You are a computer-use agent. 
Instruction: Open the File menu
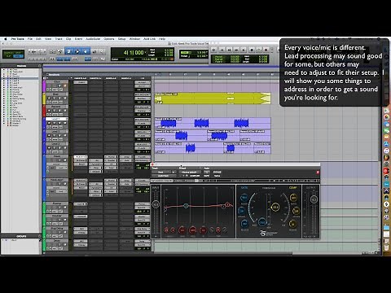point(30,39)
